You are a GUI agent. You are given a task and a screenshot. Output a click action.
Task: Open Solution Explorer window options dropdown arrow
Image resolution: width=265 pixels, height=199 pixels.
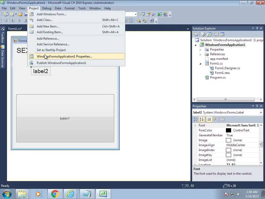[253, 28]
